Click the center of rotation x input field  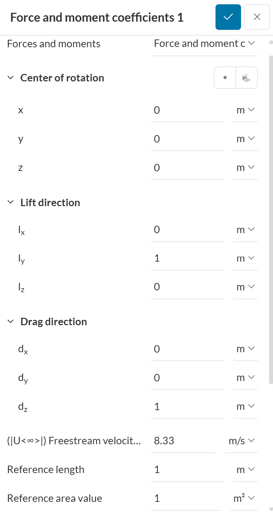tap(187, 110)
